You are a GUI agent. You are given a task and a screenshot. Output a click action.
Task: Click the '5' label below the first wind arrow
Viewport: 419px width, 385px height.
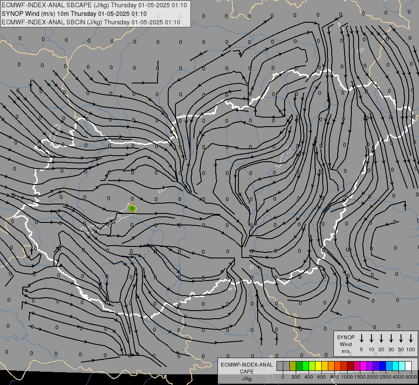pyautogui.click(x=361, y=349)
